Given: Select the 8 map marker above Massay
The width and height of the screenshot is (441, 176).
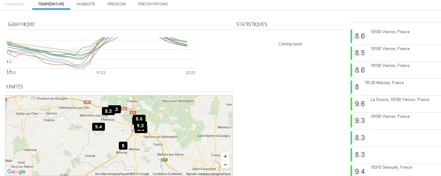Looking at the screenshot, I should pos(123,146).
